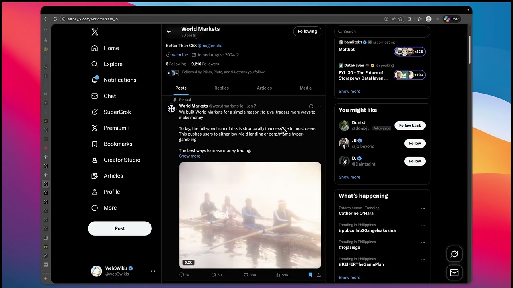This screenshot has width=513, height=288.
Task: Switch to the Replies tab
Action: (x=222, y=88)
